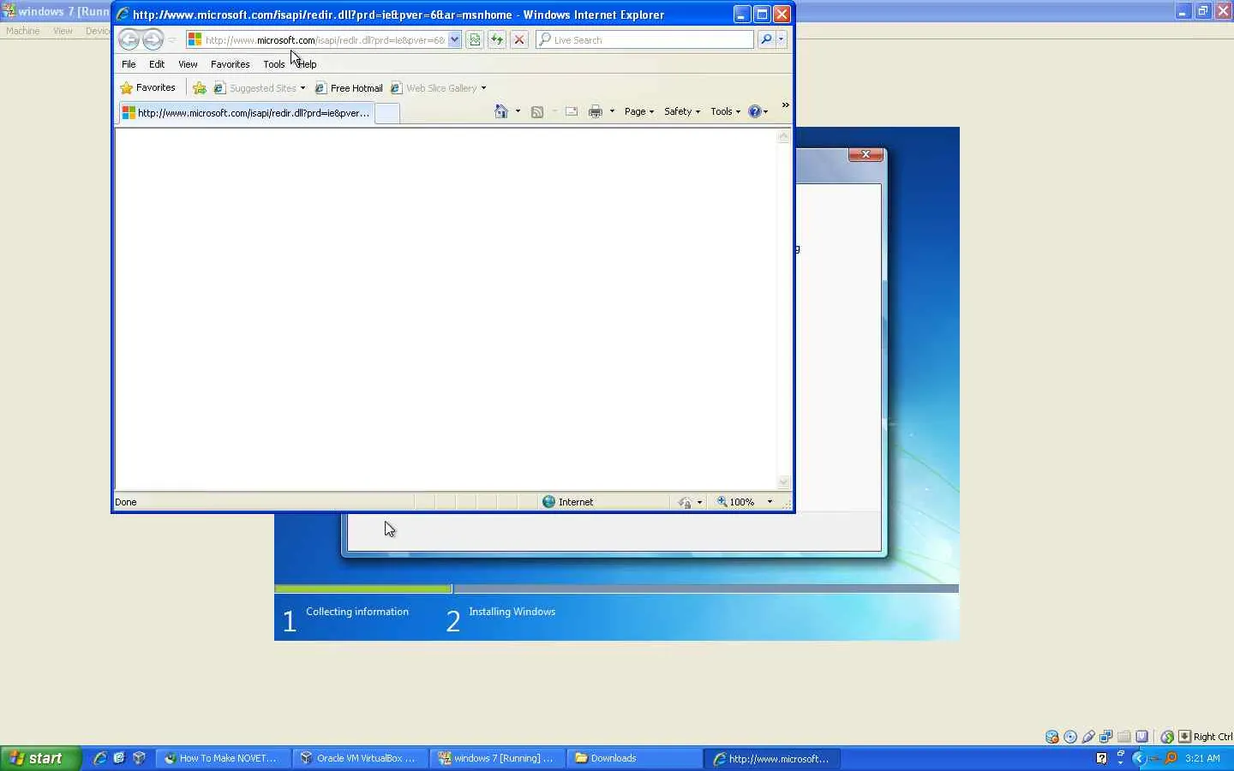The image size is (1234, 771).
Task: Switch to the Downloads folder taskbar button
Action: tap(634, 758)
